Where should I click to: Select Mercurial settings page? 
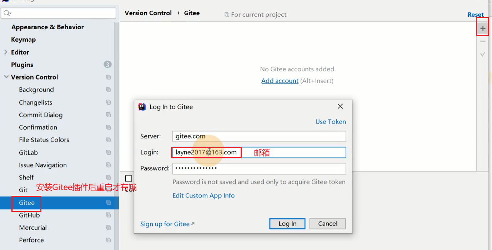pyautogui.click(x=33, y=228)
